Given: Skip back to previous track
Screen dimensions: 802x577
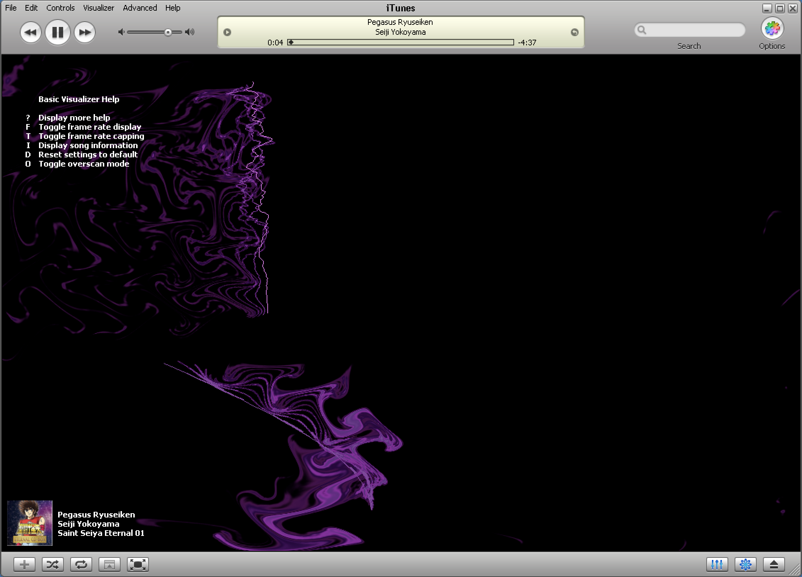Looking at the screenshot, I should (31, 32).
